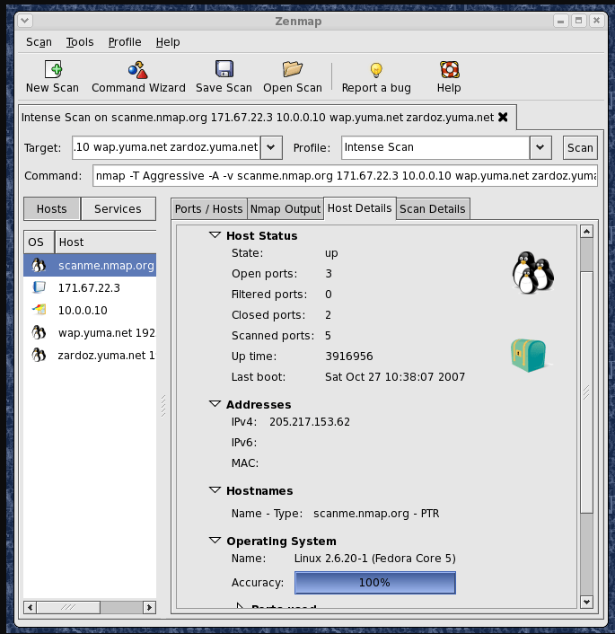
Task: Close the Intense Scan tab with the X
Action: [x=503, y=118]
